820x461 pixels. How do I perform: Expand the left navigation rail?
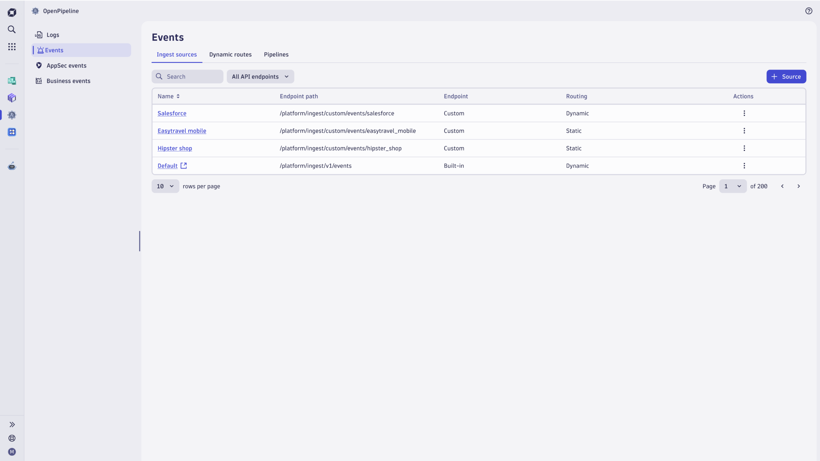(x=12, y=424)
